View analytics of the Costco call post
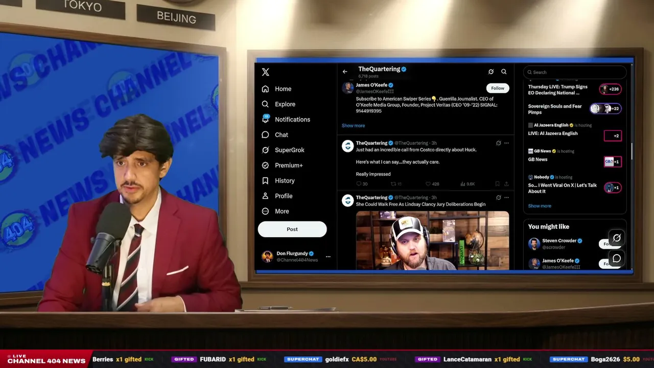654x368 pixels. [x=468, y=184]
